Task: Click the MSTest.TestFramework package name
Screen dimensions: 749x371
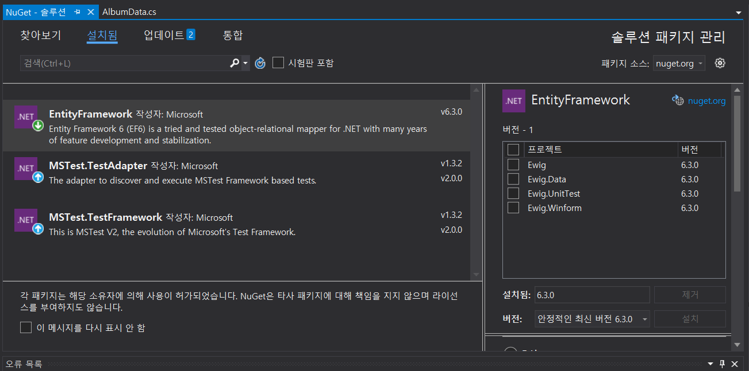Action: (x=106, y=217)
